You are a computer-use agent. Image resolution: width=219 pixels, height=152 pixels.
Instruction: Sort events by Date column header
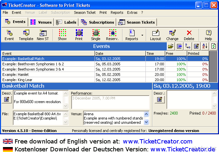tap(120, 54)
